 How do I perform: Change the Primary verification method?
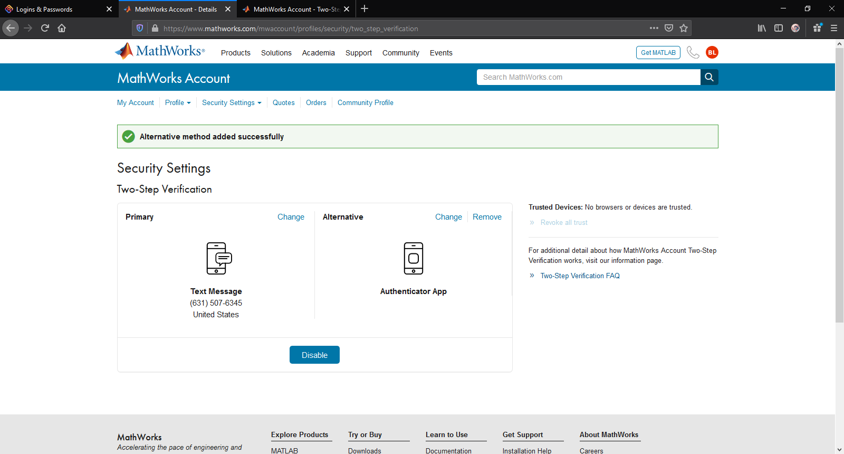pos(291,217)
